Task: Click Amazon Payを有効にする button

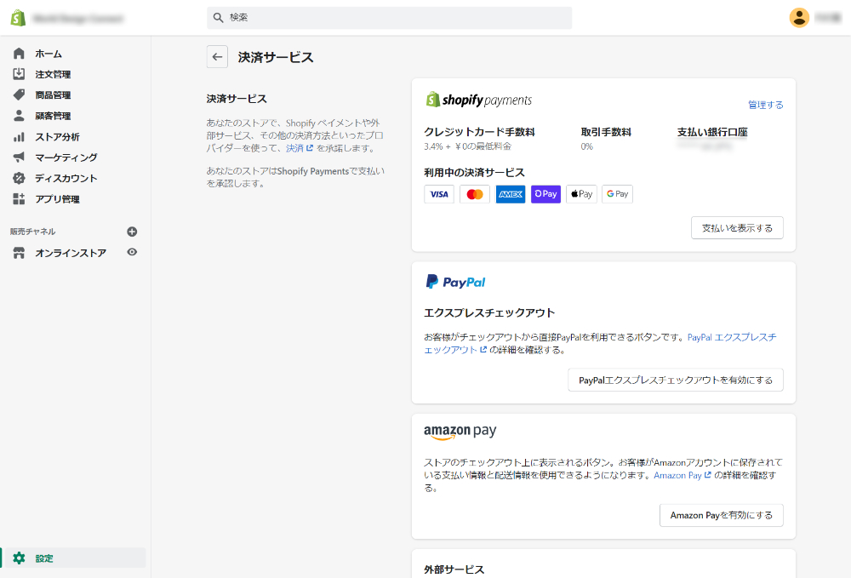Action: pos(722,515)
